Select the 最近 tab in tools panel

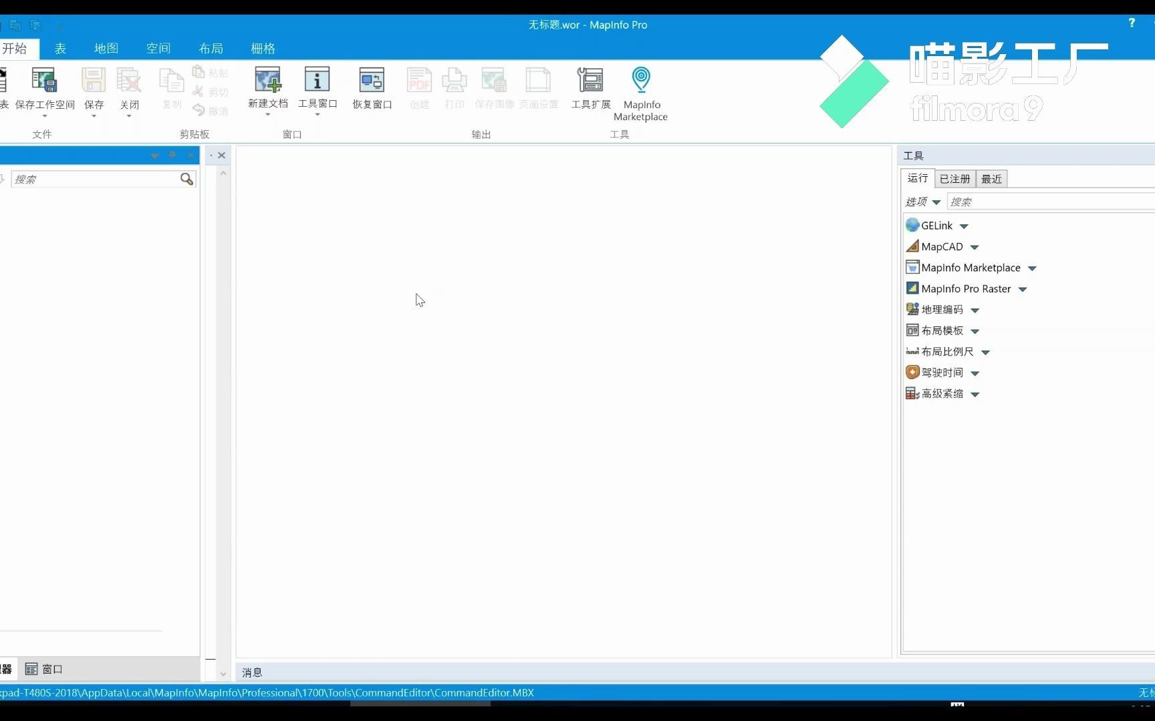click(x=991, y=178)
